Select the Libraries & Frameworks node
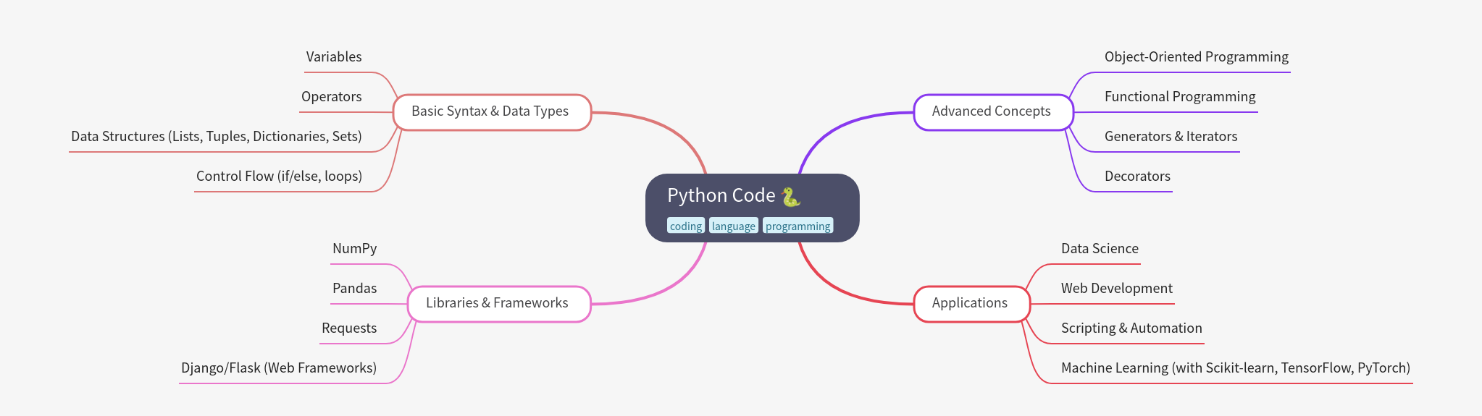This screenshot has height=416, width=1482. click(x=499, y=304)
